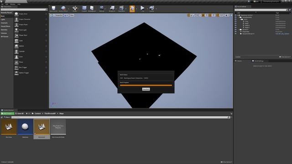Open View Options in World Outliner

(x=285, y=57)
